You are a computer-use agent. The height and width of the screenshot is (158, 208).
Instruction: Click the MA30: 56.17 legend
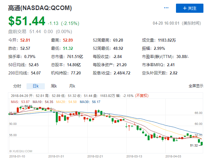[x=90, y=102]
